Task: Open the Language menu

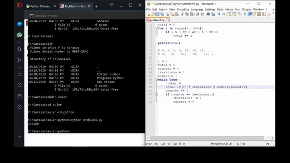Action: 197,10
